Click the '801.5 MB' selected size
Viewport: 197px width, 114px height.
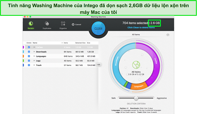pyautogui.click(x=79, y=52)
